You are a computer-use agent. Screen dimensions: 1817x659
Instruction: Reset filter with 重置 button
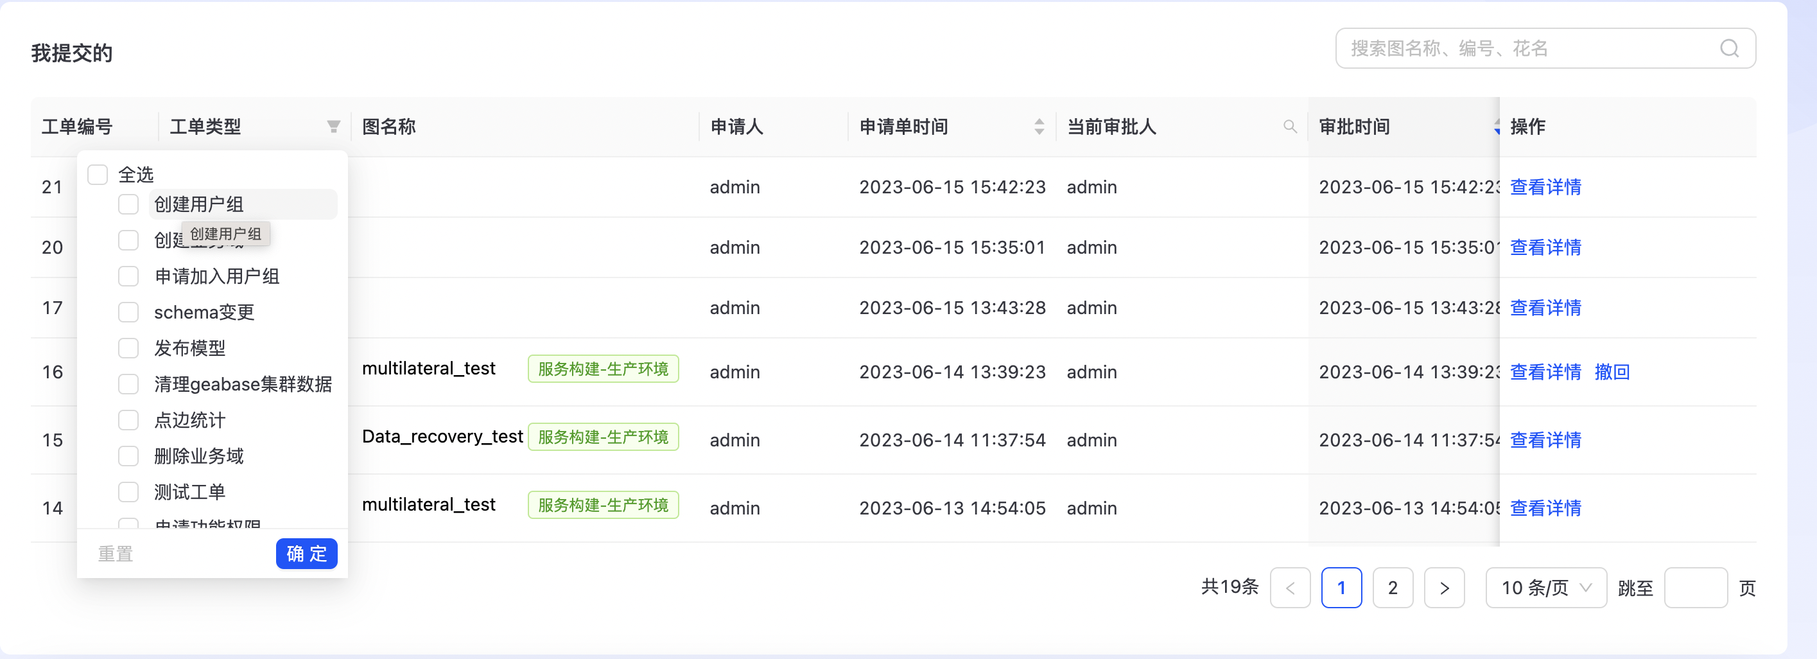(x=115, y=554)
